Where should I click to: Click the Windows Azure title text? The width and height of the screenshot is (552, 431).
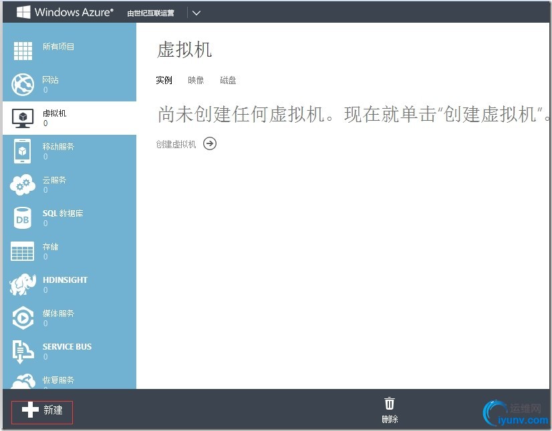pyautogui.click(x=74, y=12)
